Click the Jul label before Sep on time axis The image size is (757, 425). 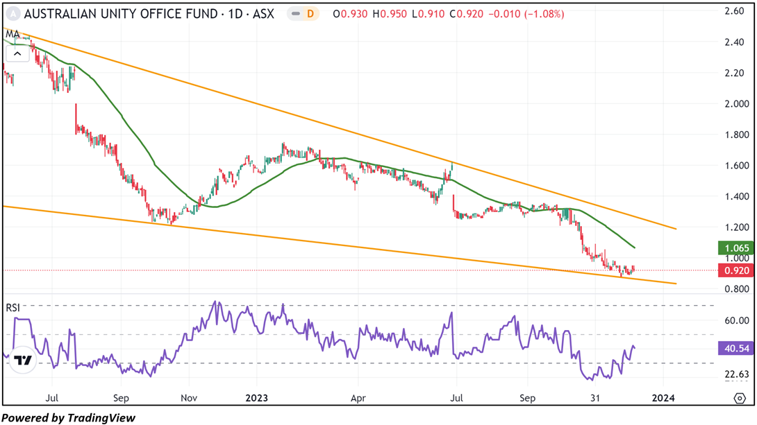[51, 398]
